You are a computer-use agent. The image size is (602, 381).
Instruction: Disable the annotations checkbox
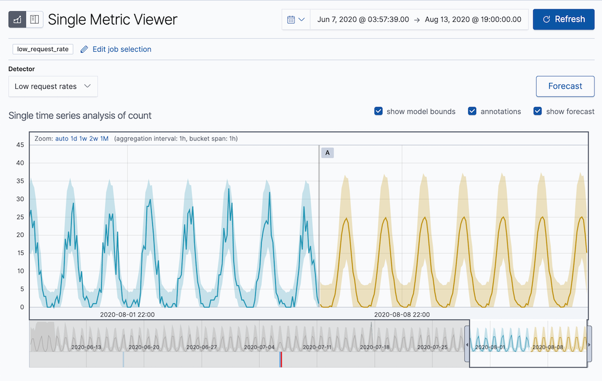tap(472, 111)
